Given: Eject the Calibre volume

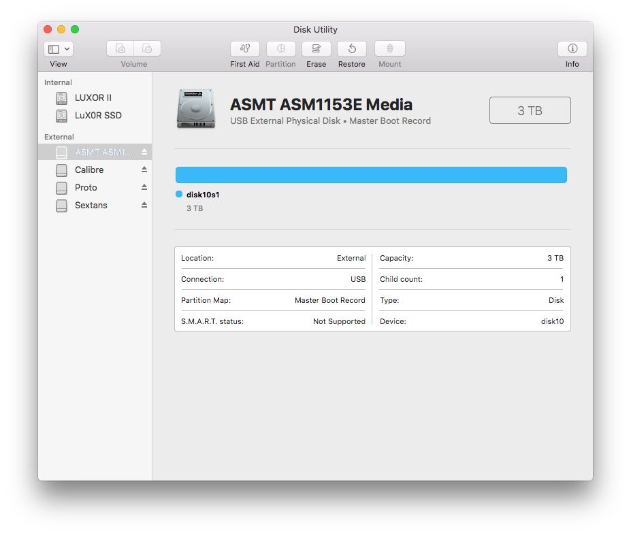Looking at the screenshot, I should point(144,169).
